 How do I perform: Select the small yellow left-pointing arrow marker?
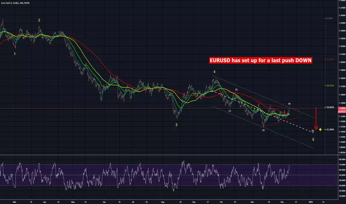320,130
